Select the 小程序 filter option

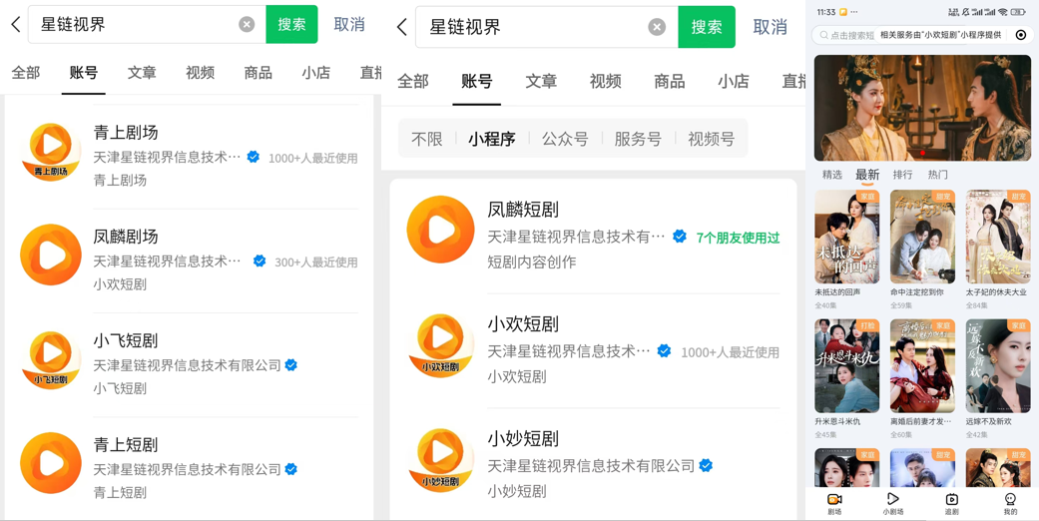pos(492,140)
